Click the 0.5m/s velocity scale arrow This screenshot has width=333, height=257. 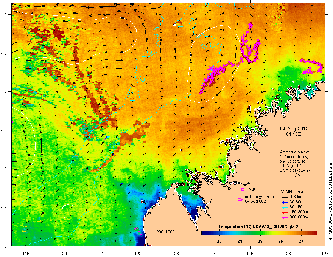tap(293, 175)
